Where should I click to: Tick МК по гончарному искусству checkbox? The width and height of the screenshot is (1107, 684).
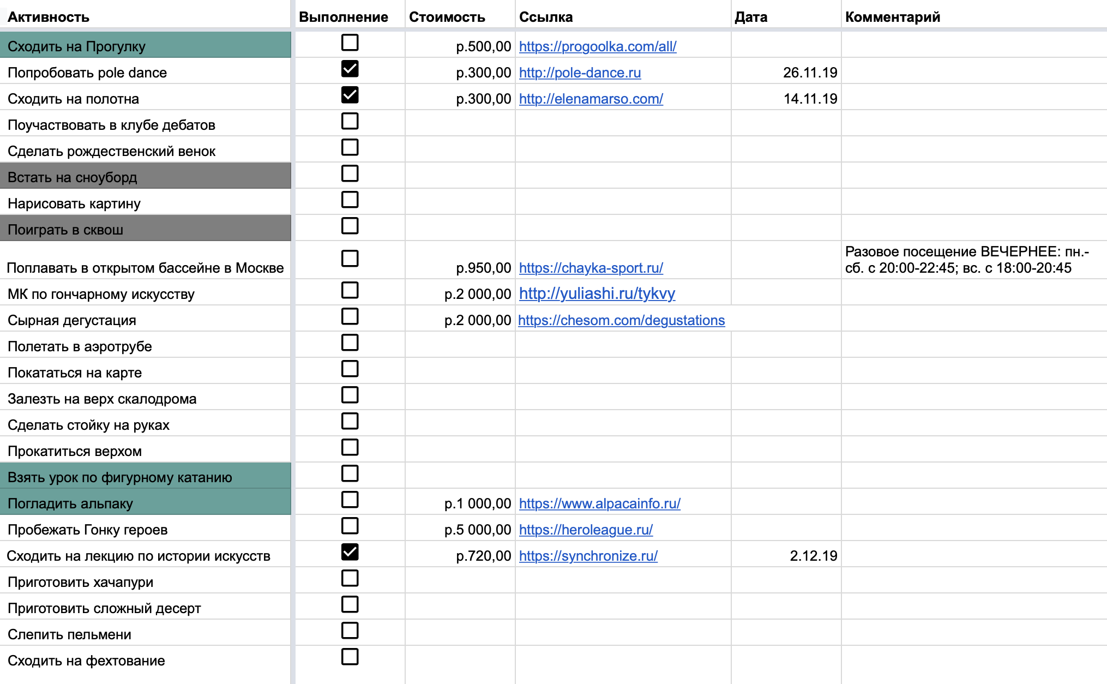click(x=350, y=290)
